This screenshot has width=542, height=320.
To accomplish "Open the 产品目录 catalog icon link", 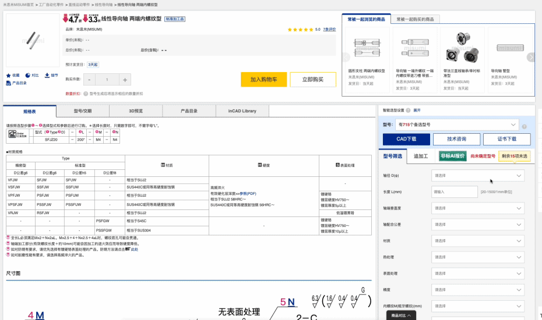I will coord(8,83).
